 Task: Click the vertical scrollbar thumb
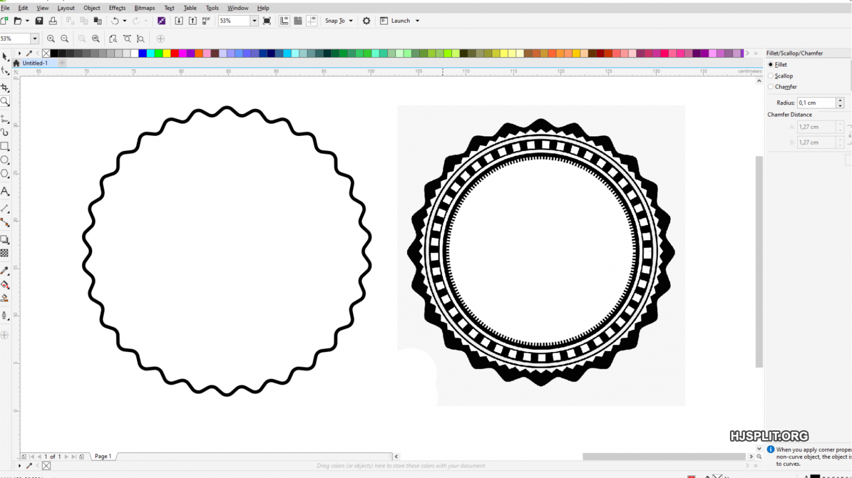(x=759, y=262)
